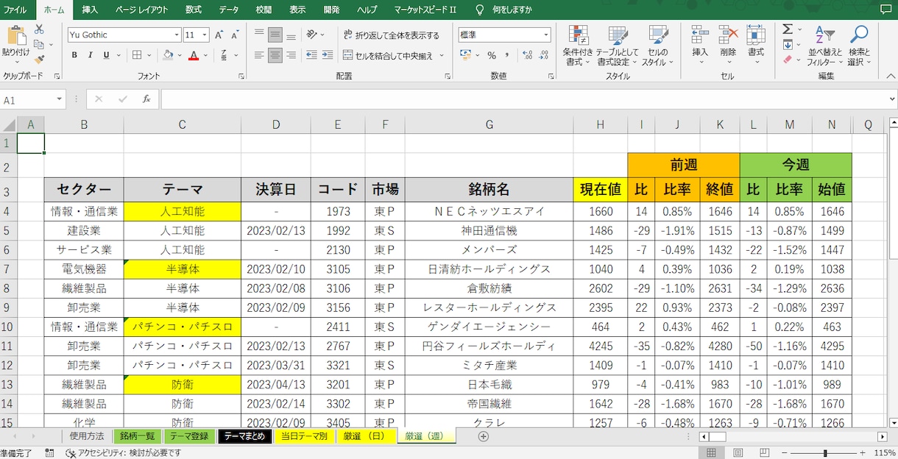The width and height of the screenshot is (898, 459).
Task: Click the Increase Decimal icon
Action: (x=527, y=55)
